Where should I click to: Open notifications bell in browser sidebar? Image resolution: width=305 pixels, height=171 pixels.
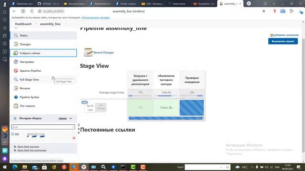[x=5, y=12]
